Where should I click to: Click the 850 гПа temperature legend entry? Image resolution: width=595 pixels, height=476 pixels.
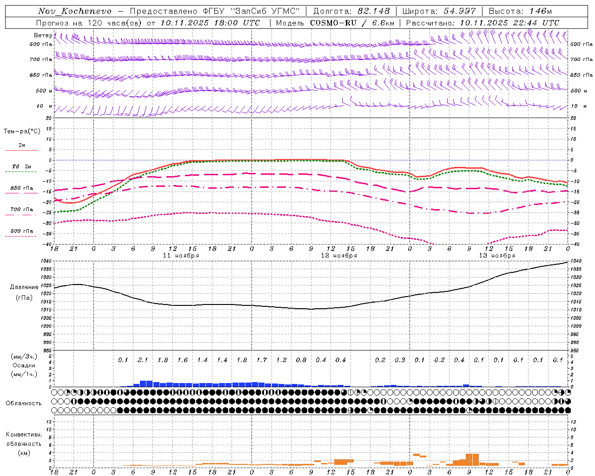22,188
